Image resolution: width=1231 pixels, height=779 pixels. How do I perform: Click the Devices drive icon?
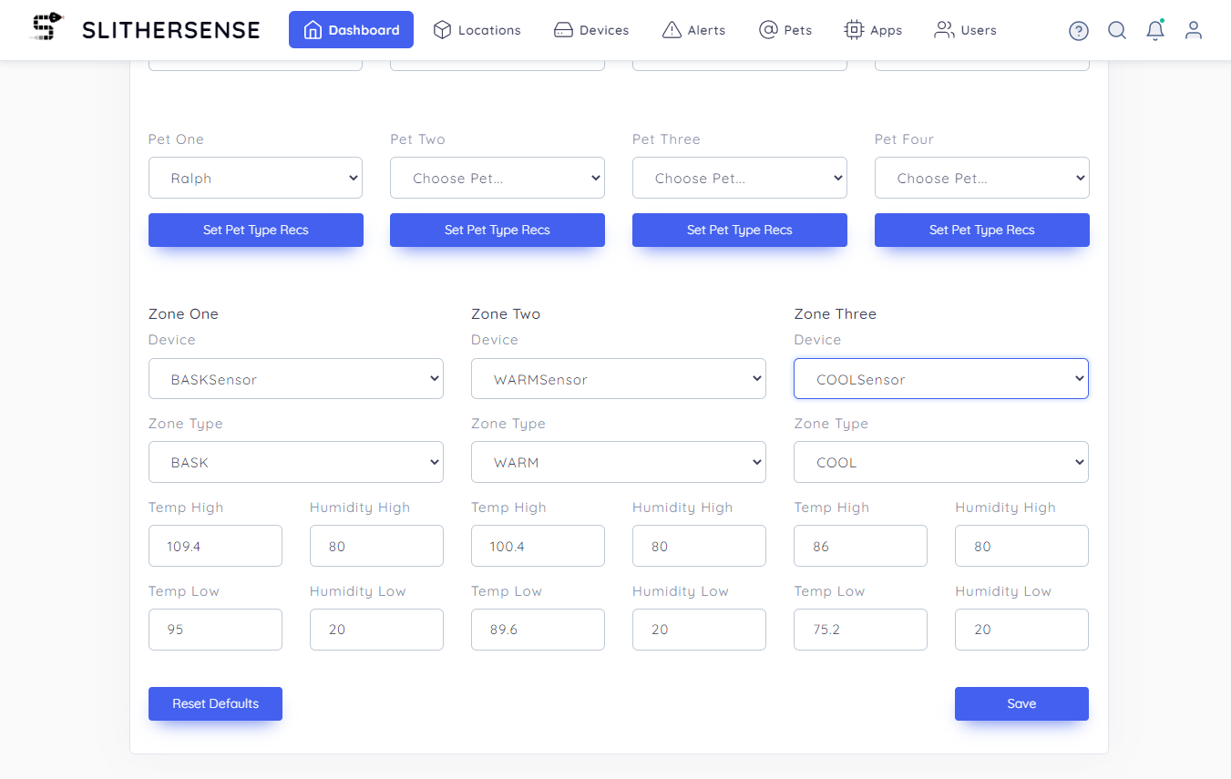tap(563, 30)
